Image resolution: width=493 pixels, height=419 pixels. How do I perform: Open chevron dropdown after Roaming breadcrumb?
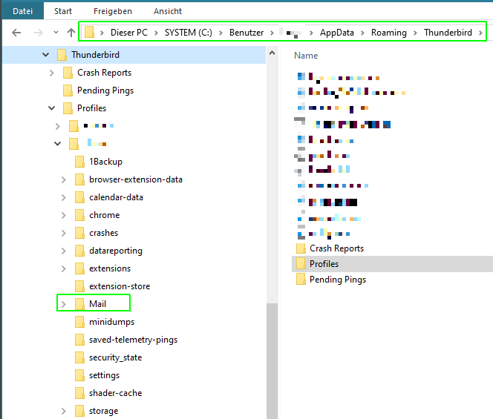click(x=415, y=33)
